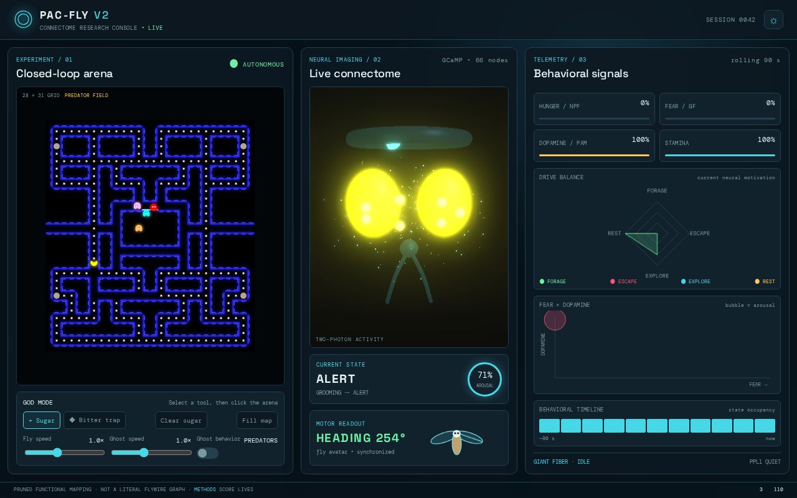Screen dimensions: 797x498
Task: Click the 'SESSION 0042' text
Action: [730, 20]
